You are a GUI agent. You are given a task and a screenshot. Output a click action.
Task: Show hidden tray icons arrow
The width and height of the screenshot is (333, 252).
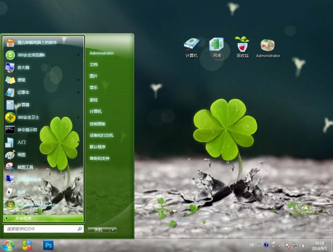[x=280, y=245]
